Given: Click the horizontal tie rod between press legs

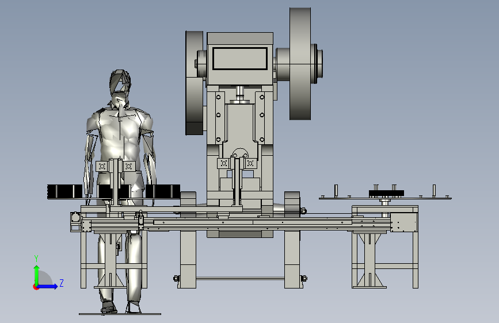Looking at the screenshot, I should point(240,279).
